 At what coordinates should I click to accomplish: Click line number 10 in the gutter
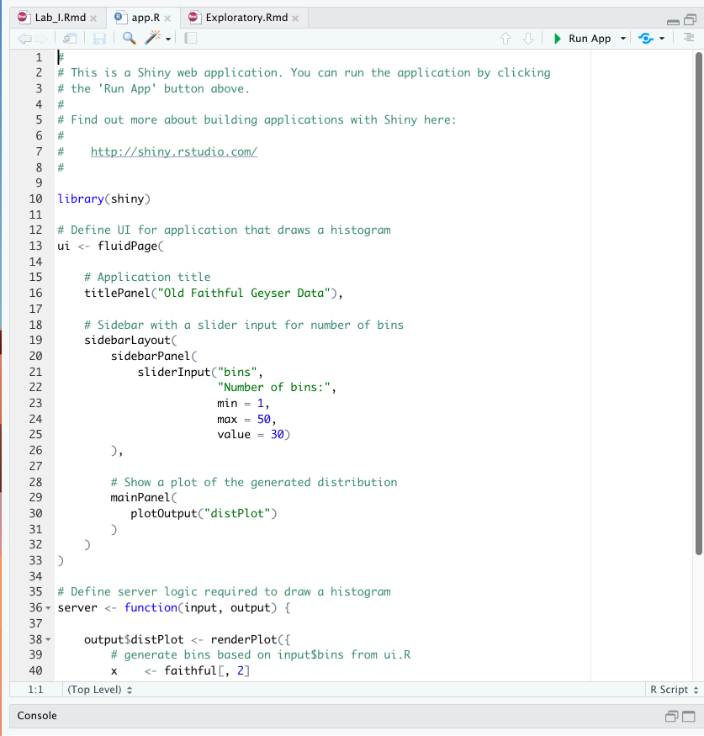point(35,199)
